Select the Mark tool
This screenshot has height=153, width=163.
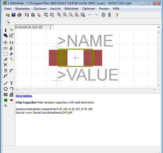coord(11,36)
